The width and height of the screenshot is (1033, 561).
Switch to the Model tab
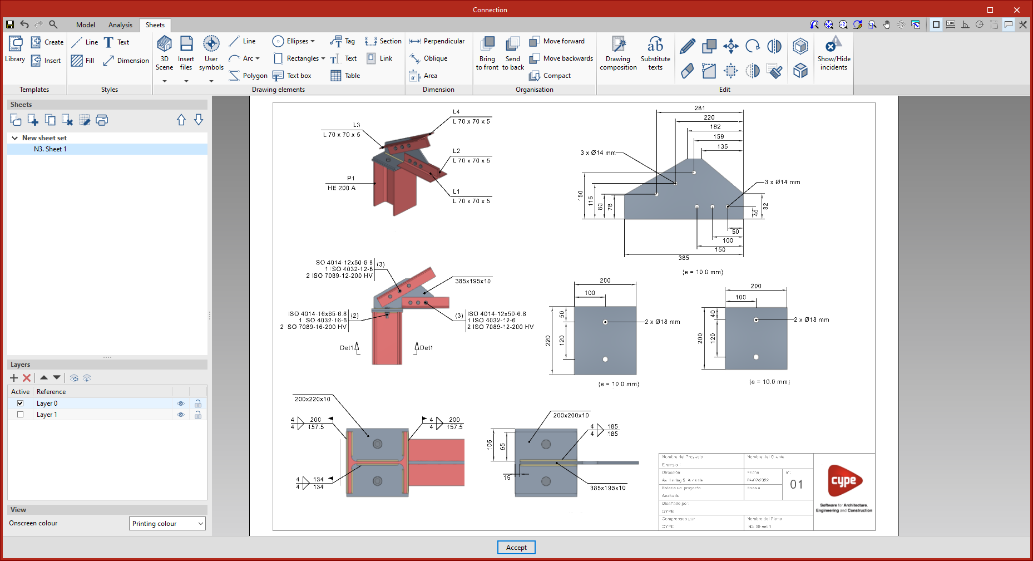[86, 25]
